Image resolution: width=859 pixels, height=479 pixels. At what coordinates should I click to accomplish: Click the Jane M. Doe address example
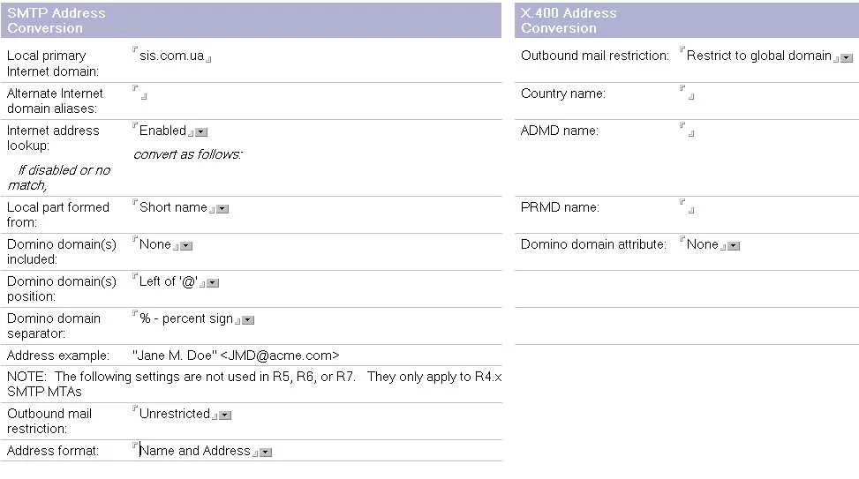pos(236,356)
